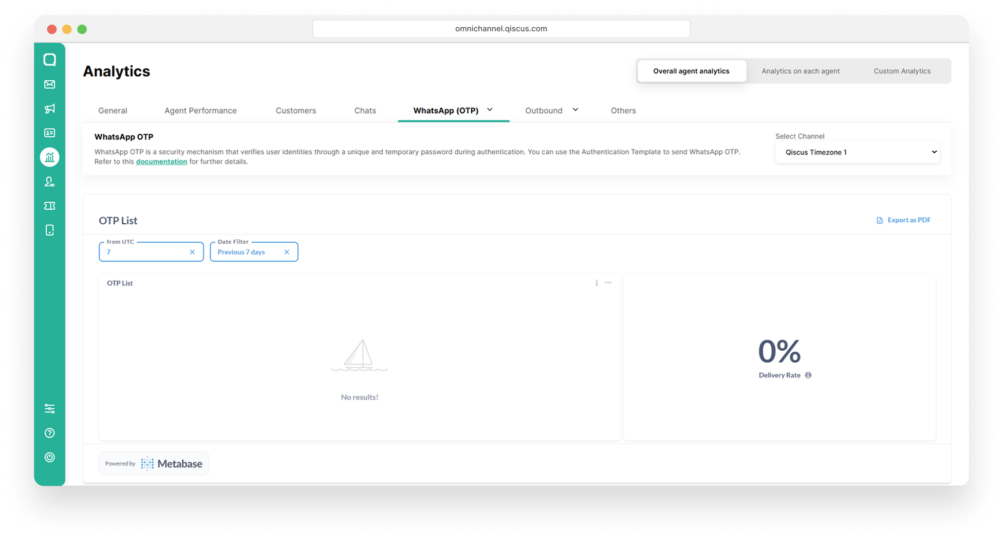Click the browser address bar omnichannel.qiscus.com
Screen dimensions: 1003x539
pyautogui.click(x=501, y=29)
